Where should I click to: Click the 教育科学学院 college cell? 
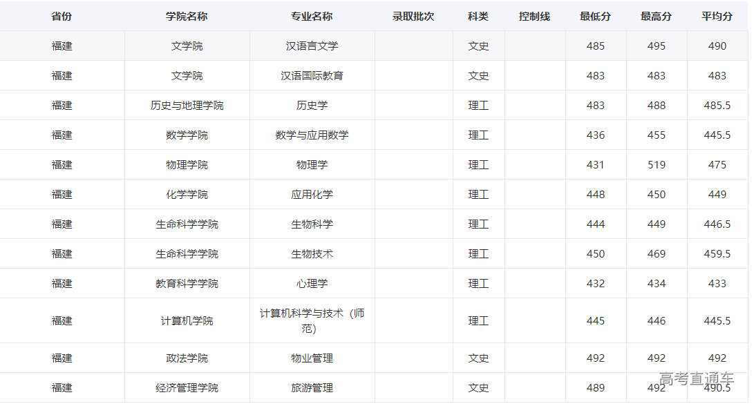[187, 283]
